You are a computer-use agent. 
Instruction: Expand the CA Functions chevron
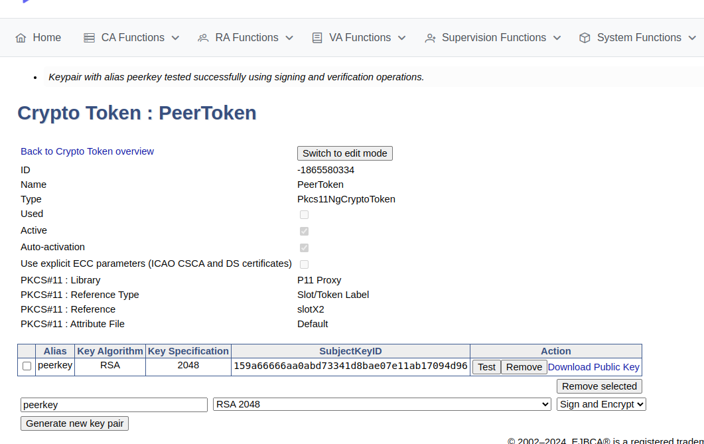click(175, 38)
